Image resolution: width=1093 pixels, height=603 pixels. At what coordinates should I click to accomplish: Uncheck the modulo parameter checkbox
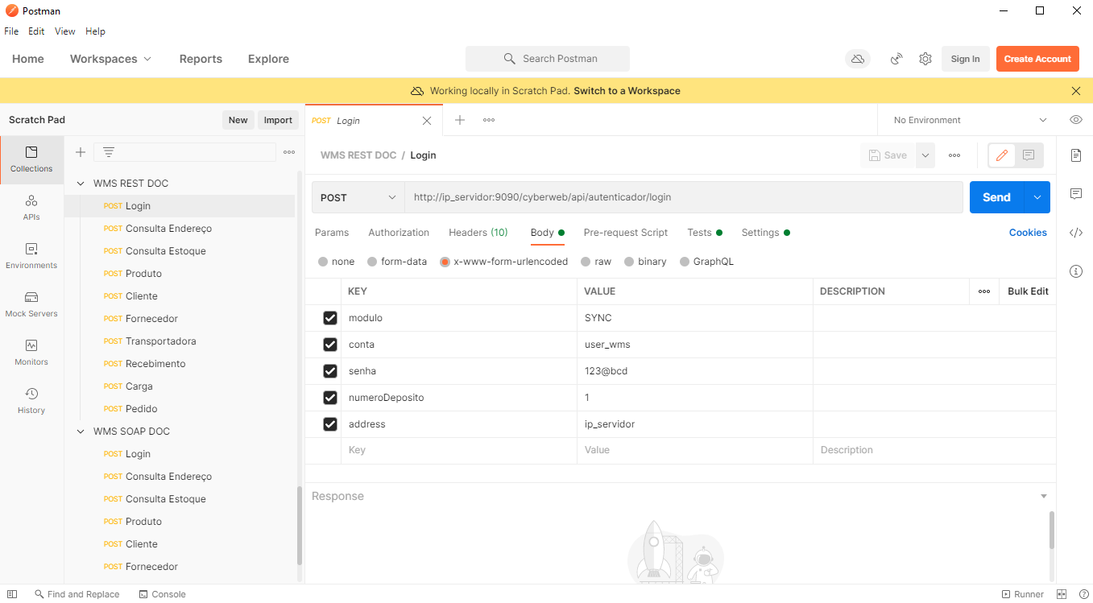329,318
